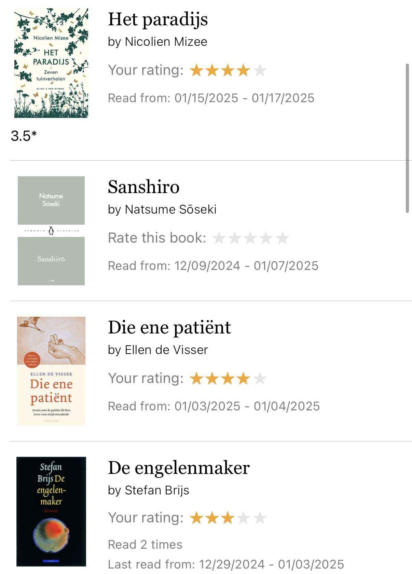View author Natsume Sōseki
The image size is (412, 574).
pos(170,209)
